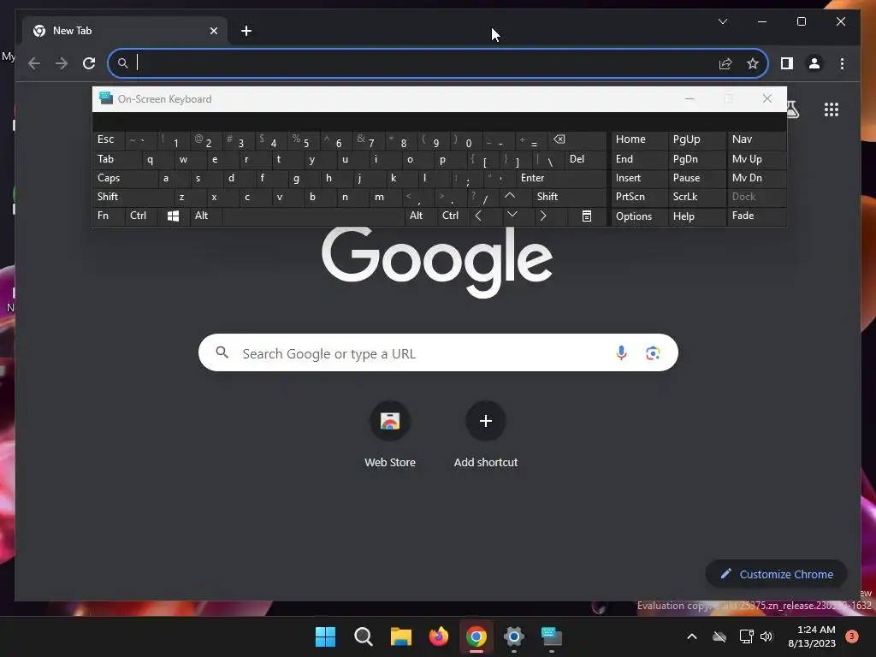876x657 pixels.
Task: Open Chrome profile avatar
Action: pos(814,63)
